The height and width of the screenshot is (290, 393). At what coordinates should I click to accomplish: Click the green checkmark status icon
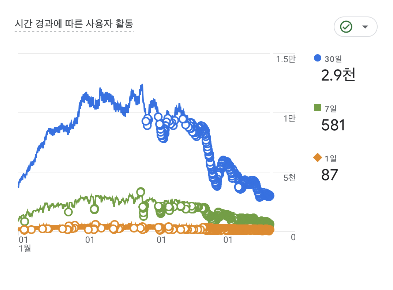coord(346,27)
